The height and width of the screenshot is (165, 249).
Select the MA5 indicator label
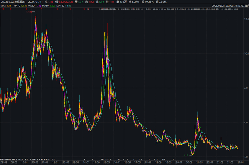3,6
